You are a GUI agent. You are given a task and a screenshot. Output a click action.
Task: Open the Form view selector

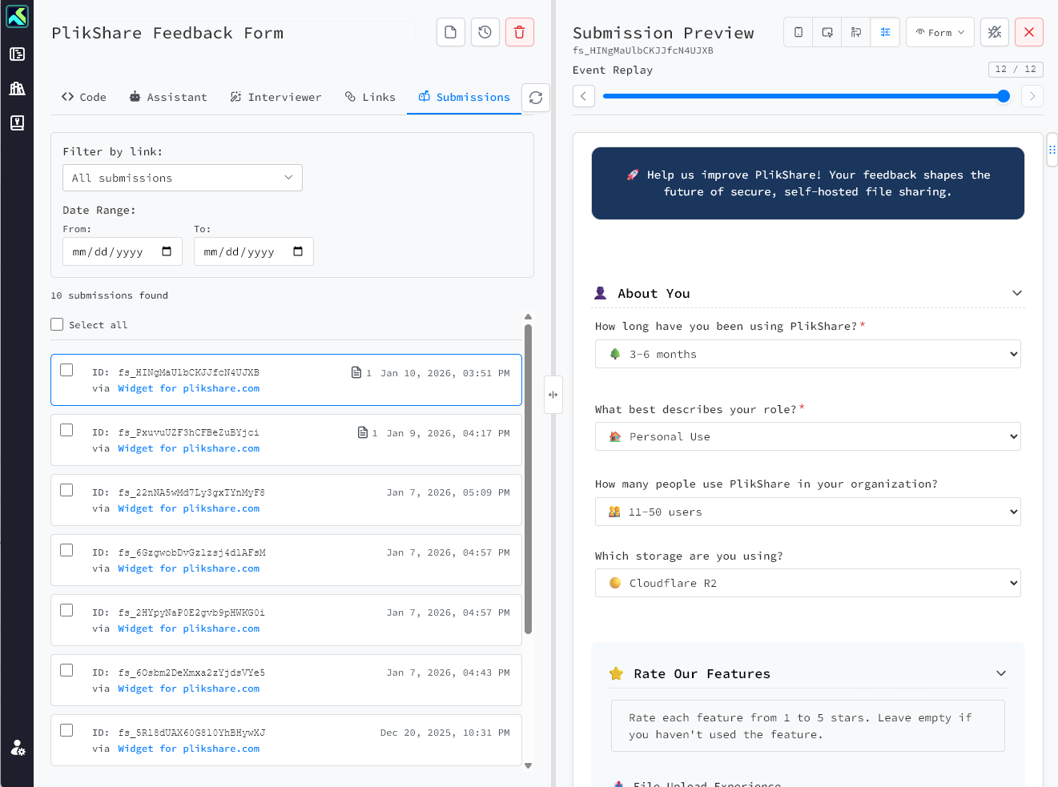pyautogui.click(x=939, y=32)
